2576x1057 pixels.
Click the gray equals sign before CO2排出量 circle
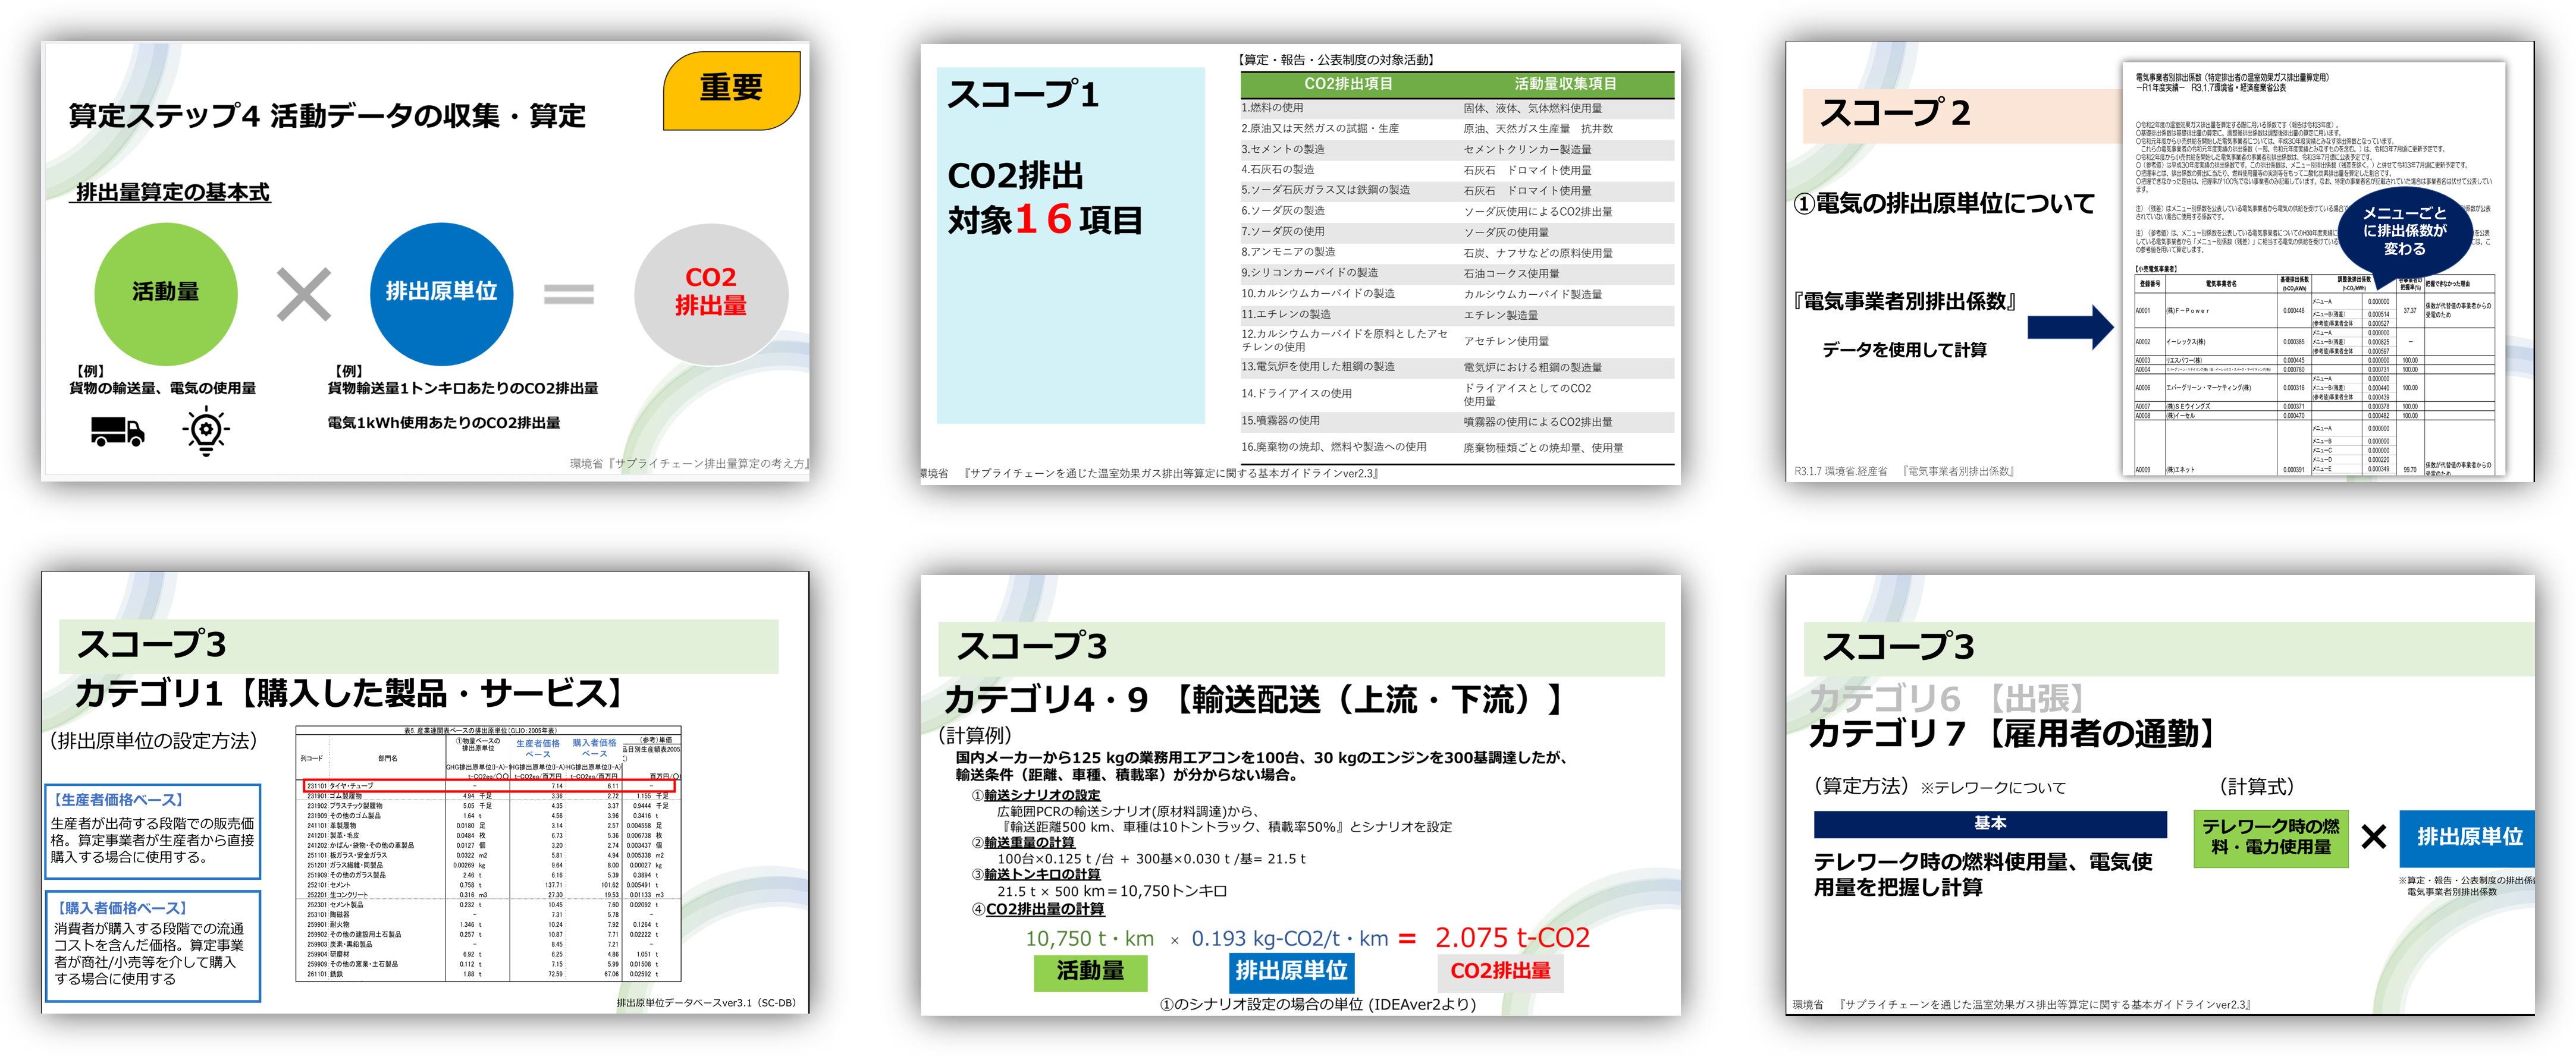(568, 295)
